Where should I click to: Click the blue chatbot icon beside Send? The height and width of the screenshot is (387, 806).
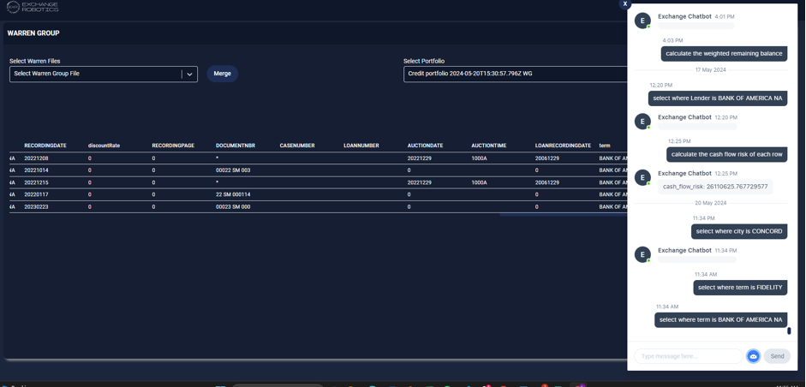click(753, 356)
